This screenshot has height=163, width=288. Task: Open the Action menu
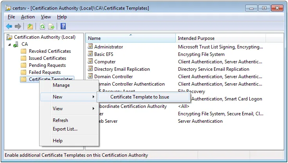[x=28, y=17]
